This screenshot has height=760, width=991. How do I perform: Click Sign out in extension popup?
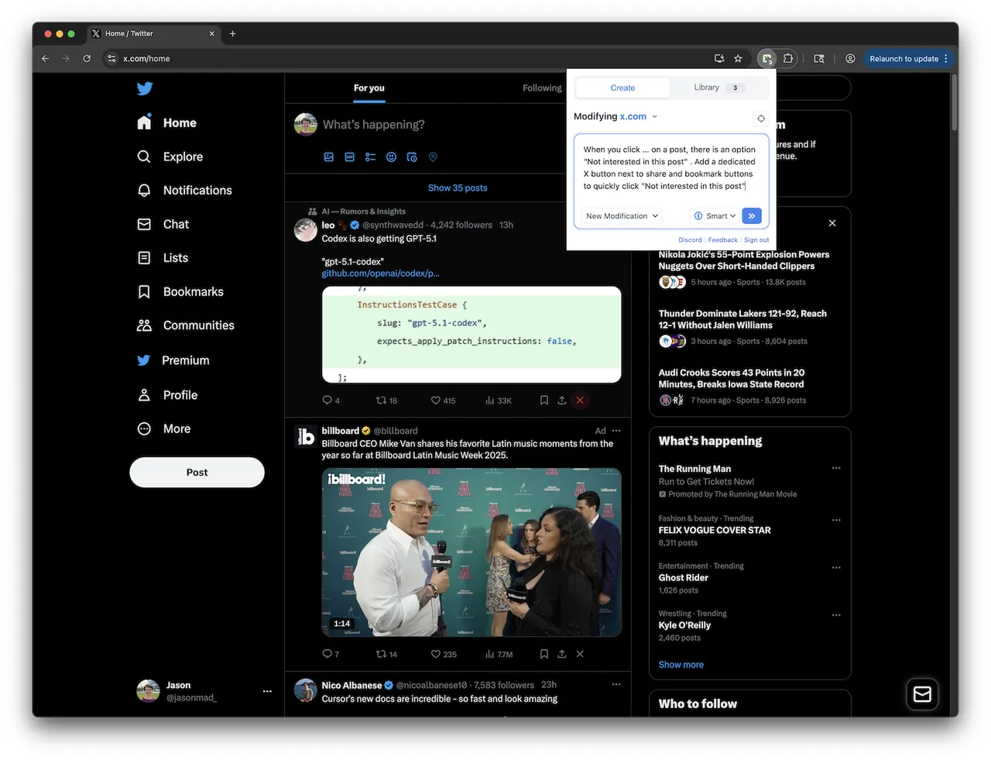756,240
